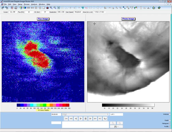Jump to the first frame
The width and height of the screenshot is (172, 132).
coord(66,118)
